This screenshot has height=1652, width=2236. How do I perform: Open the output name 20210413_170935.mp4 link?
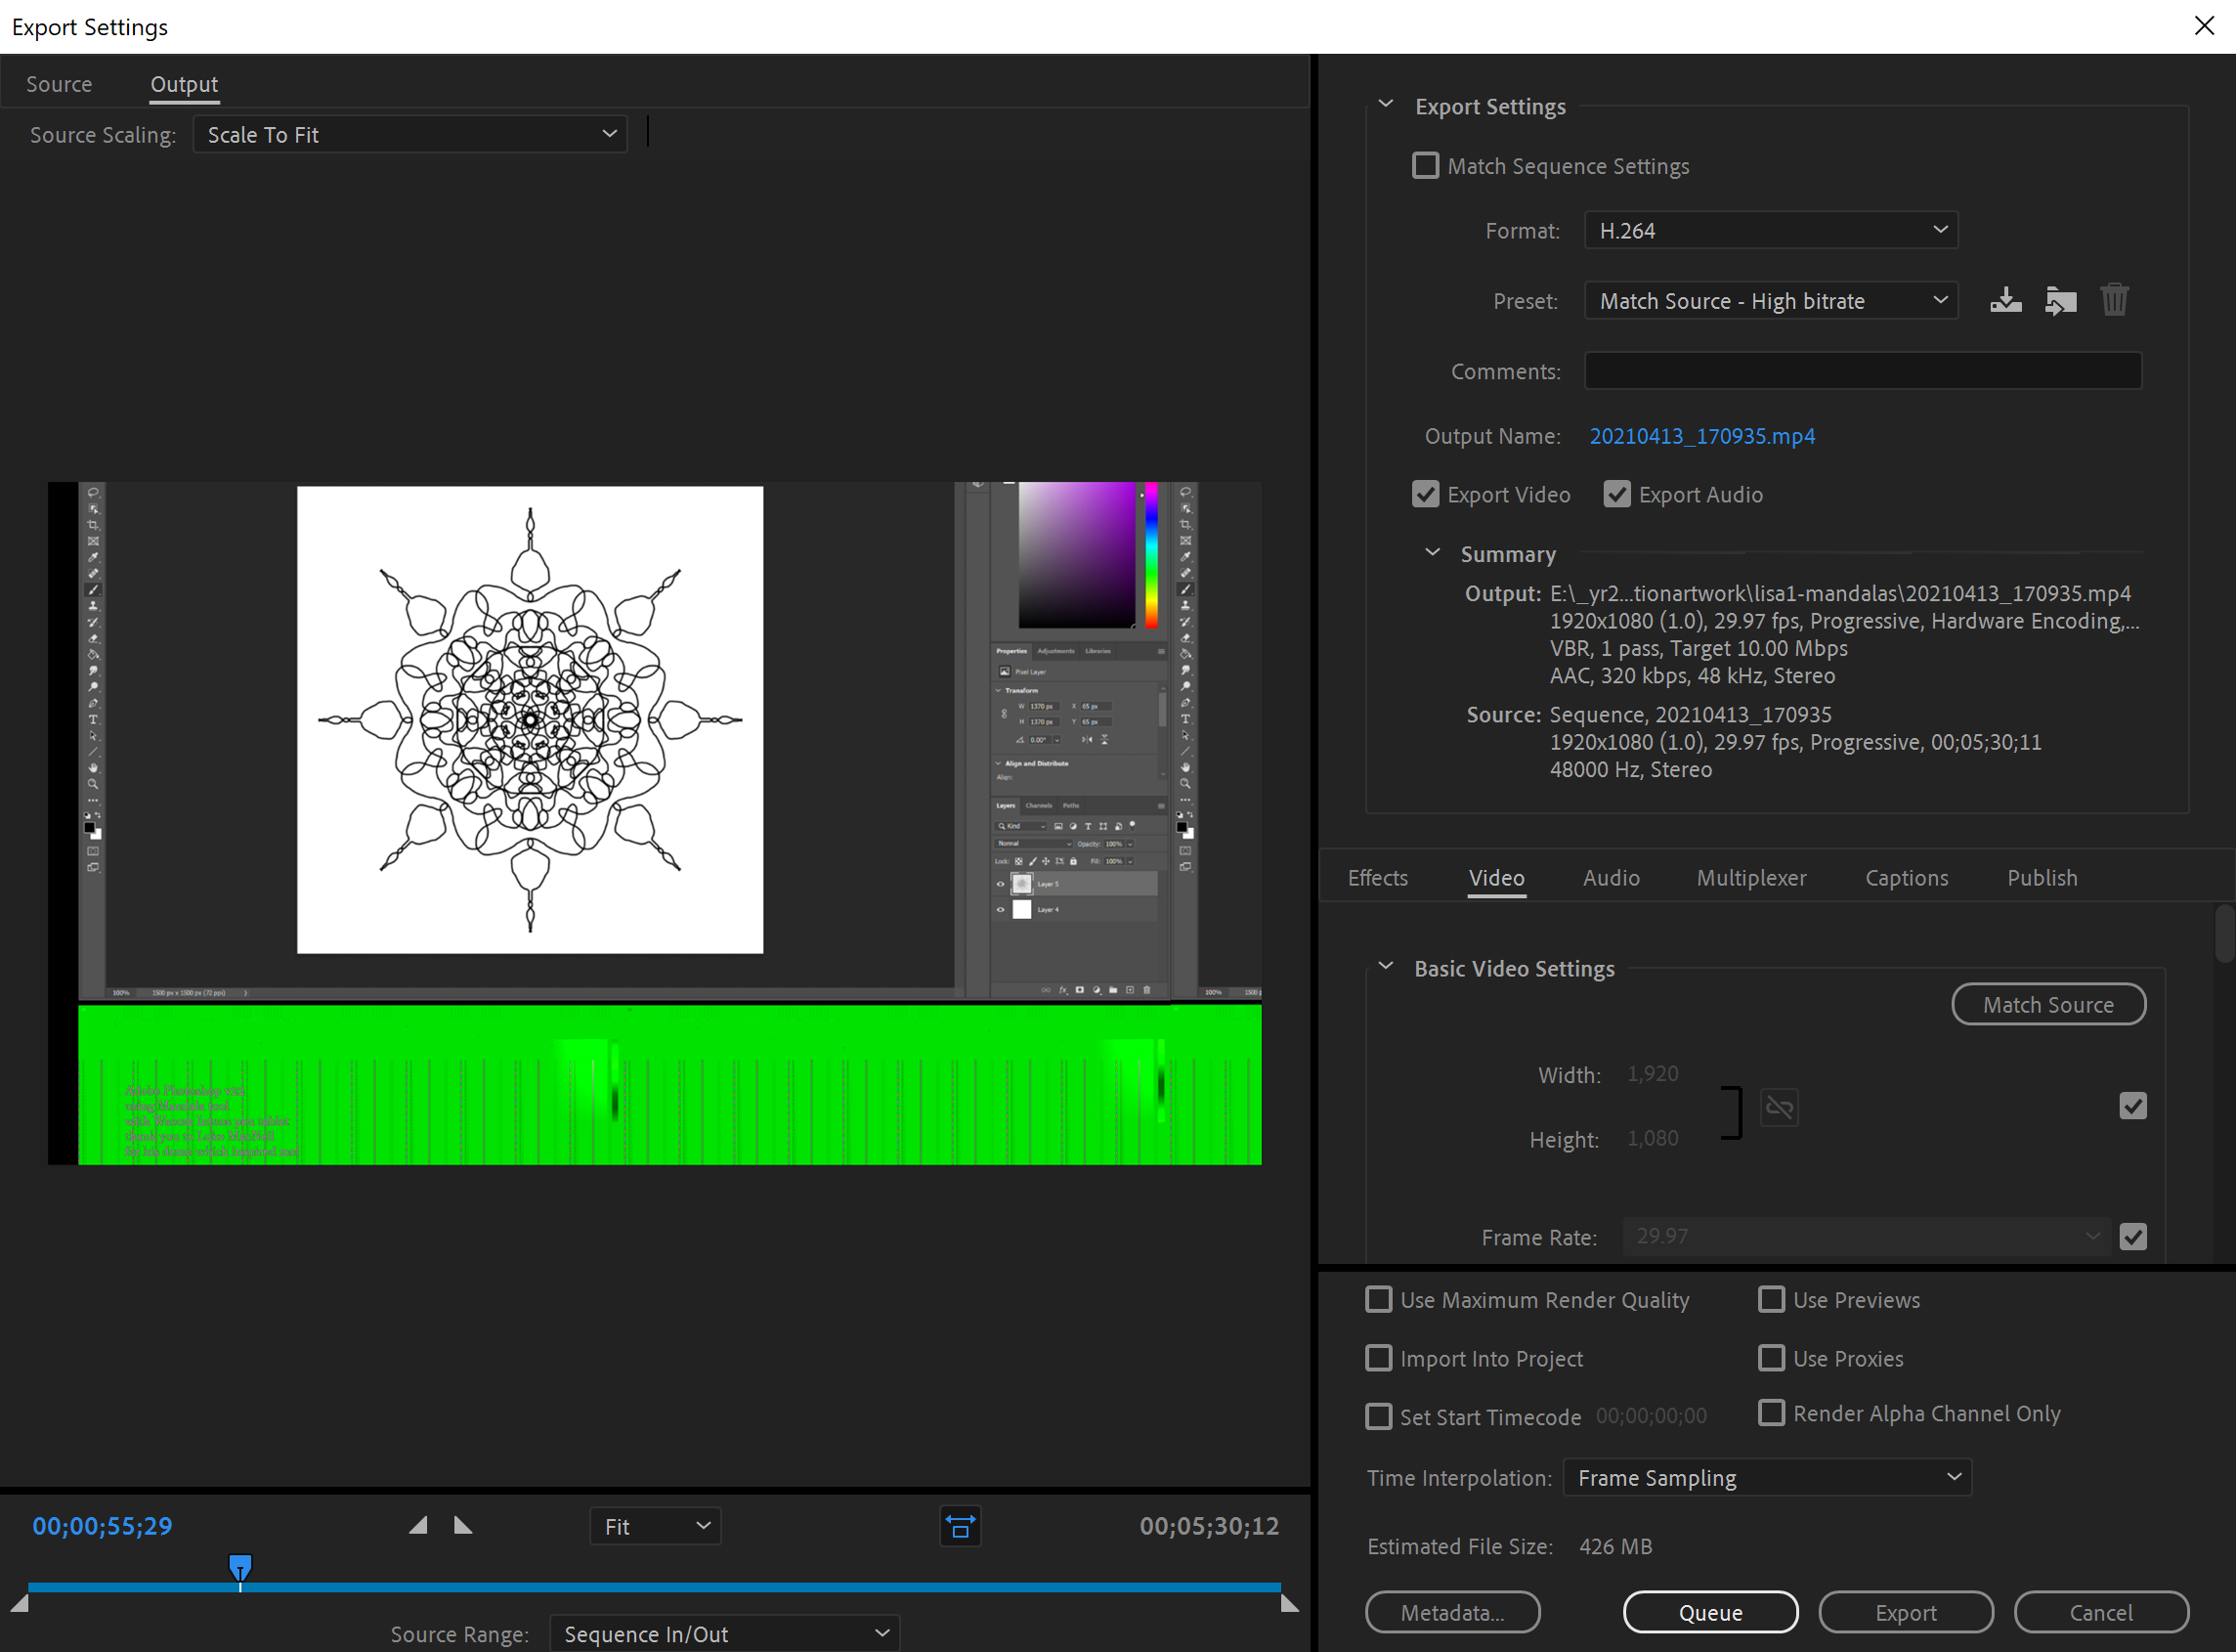pyautogui.click(x=1702, y=436)
